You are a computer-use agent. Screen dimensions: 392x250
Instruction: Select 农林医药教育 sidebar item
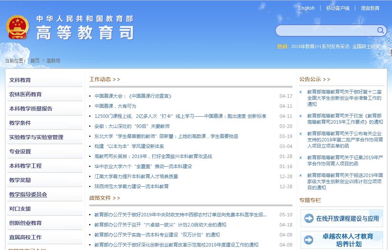[x=25, y=95]
